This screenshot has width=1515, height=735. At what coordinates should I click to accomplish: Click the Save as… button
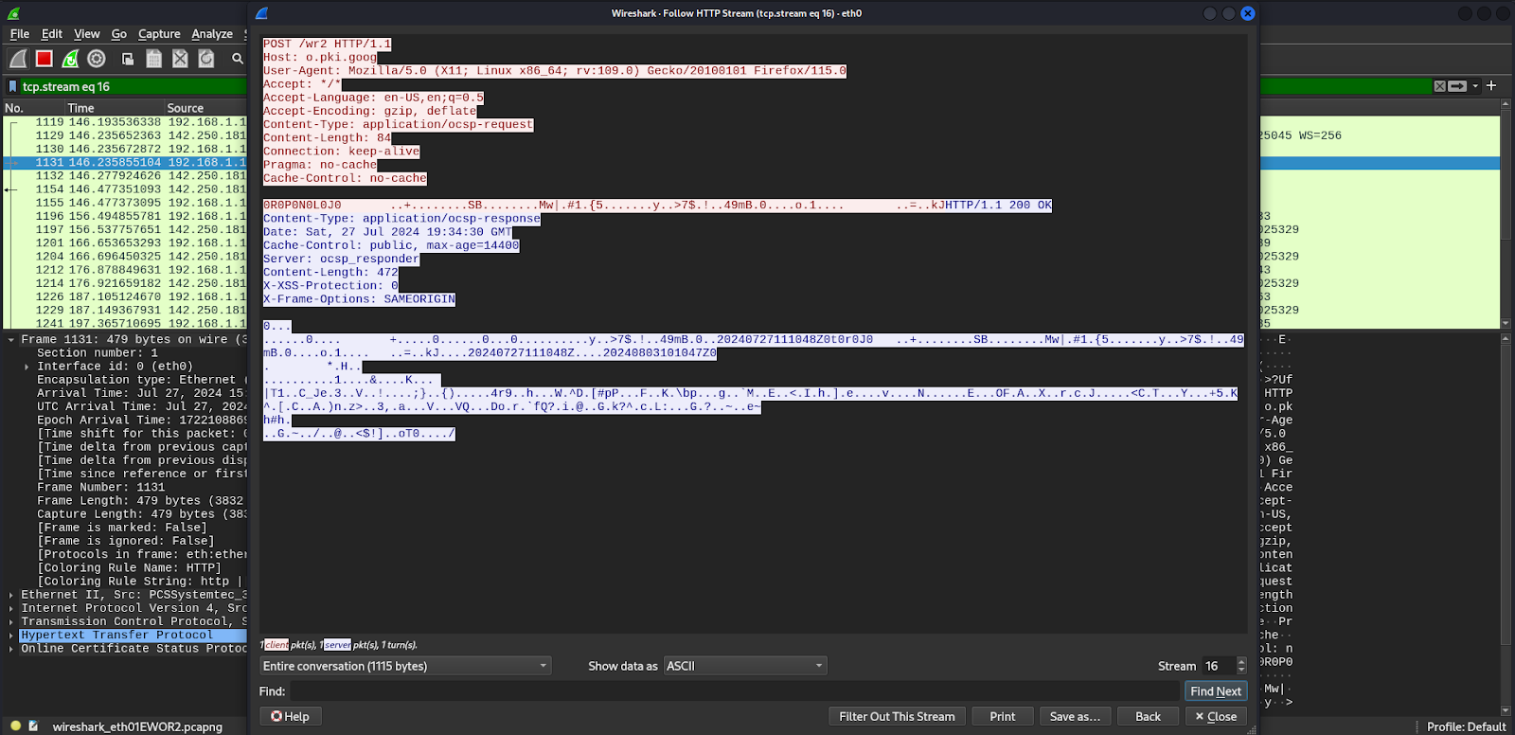tap(1076, 717)
